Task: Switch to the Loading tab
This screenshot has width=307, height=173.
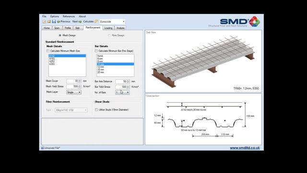Action: pyautogui.click(x=108, y=28)
